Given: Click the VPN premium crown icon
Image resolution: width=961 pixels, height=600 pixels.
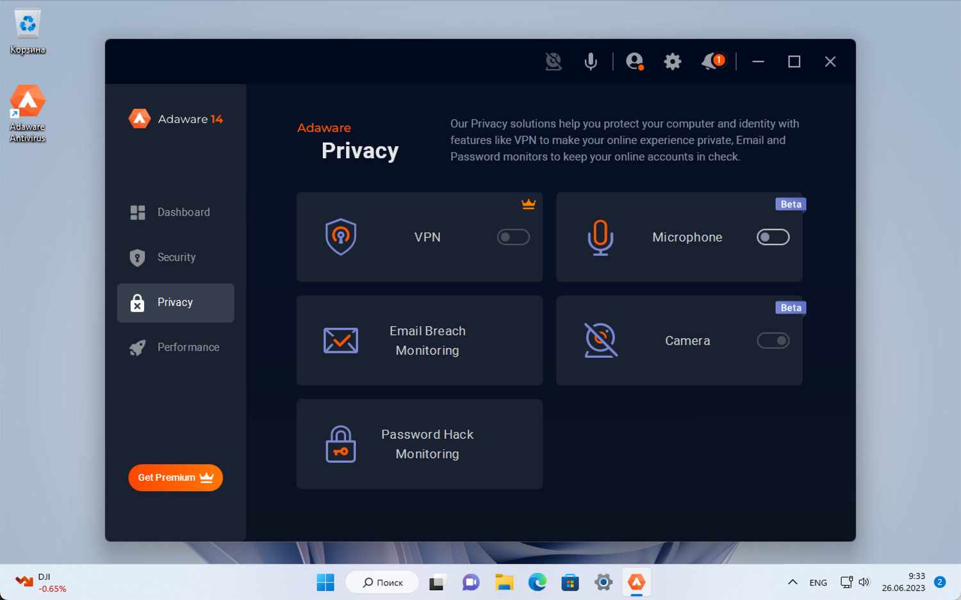Looking at the screenshot, I should [529, 204].
